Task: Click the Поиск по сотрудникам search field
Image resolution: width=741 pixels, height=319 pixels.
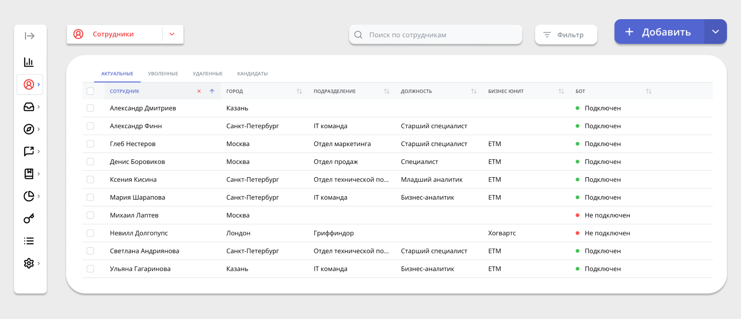Action: [x=435, y=34]
